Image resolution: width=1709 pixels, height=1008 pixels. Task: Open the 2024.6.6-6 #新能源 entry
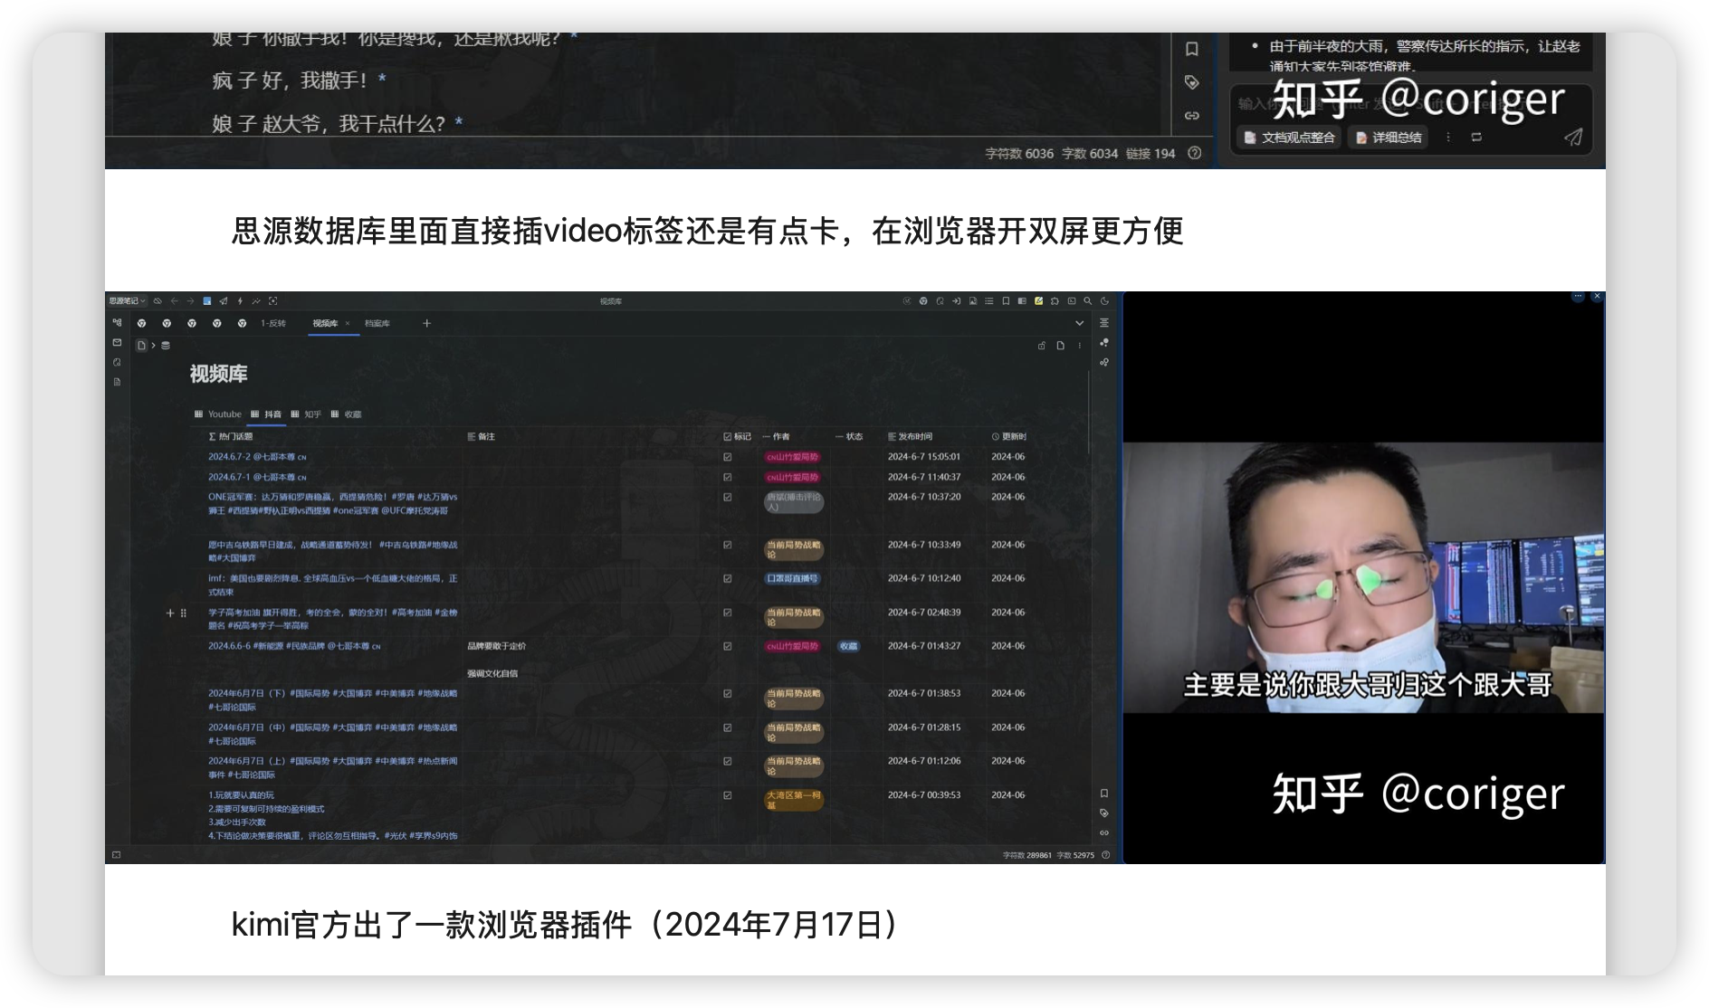click(294, 646)
